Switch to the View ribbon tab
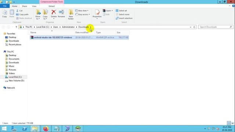 tap(34, 6)
